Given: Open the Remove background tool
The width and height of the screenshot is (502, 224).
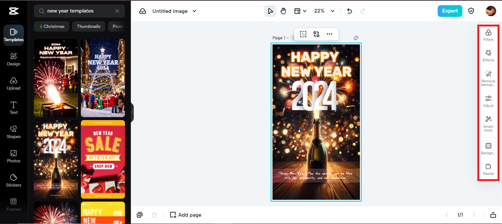Looking at the screenshot, I should (488, 78).
